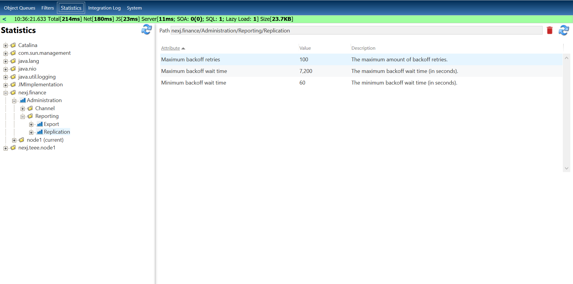This screenshot has width=573, height=284.
Task: Open the System tab
Action: (x=134, y=8)
